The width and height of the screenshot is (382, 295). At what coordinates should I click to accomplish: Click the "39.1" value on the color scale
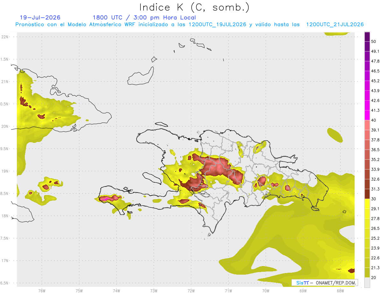pyautogui.click(x=375, y=130)
